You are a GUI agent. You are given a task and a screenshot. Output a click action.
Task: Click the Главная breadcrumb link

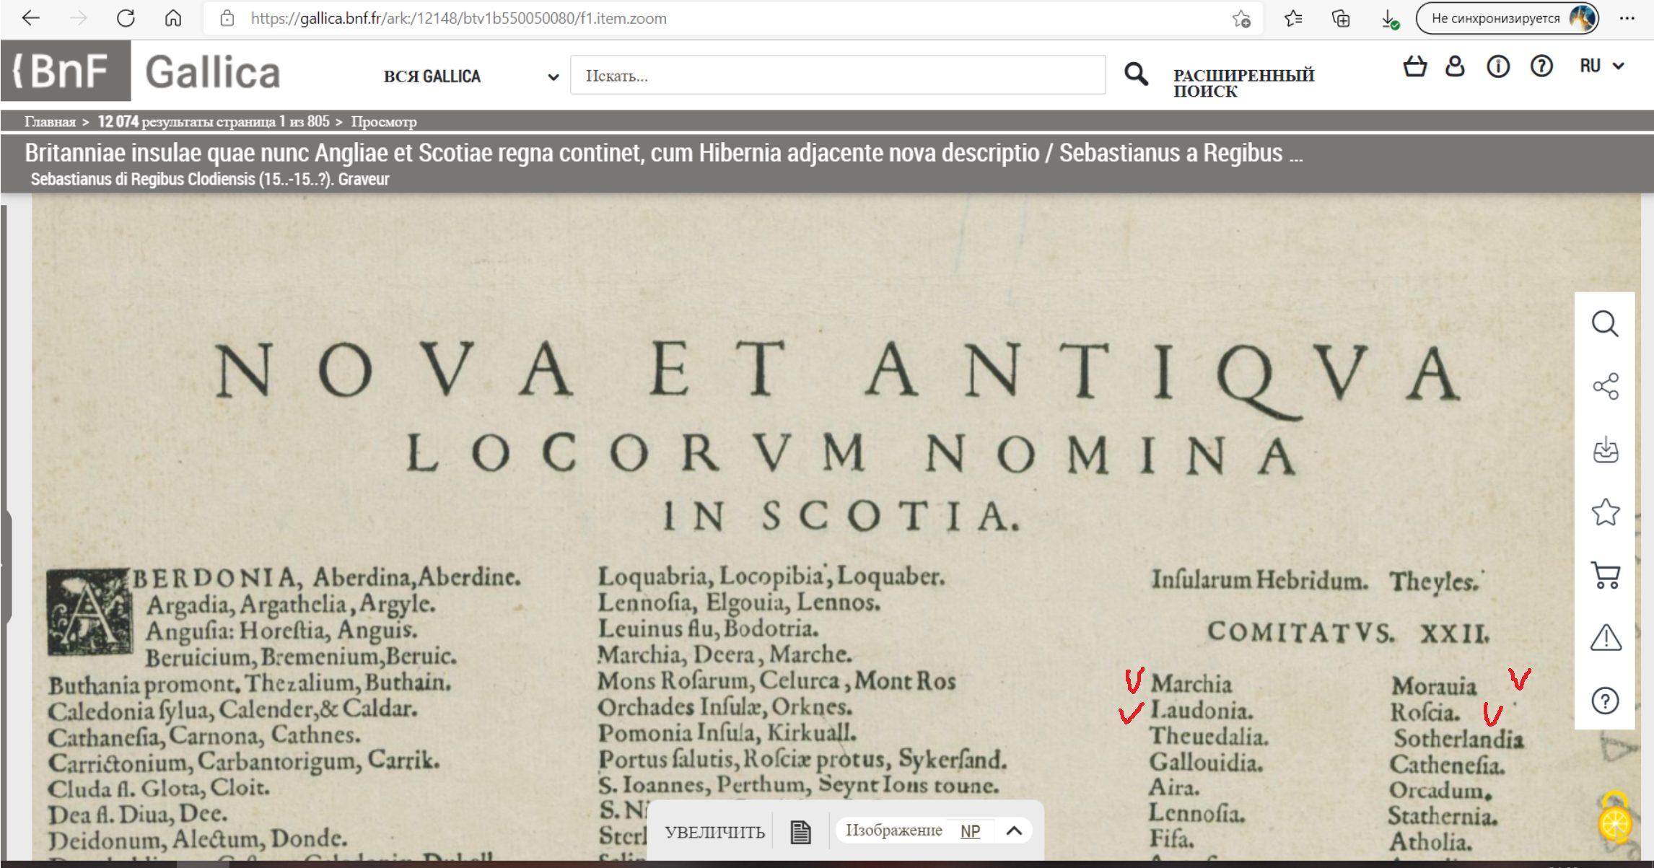[50, 121]
